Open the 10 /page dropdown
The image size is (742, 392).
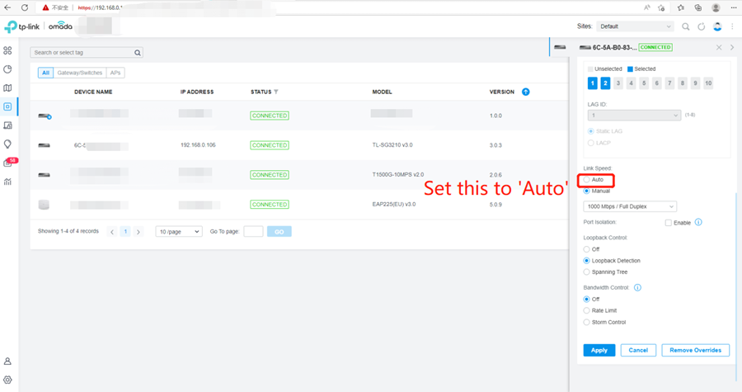pos(179,232)
